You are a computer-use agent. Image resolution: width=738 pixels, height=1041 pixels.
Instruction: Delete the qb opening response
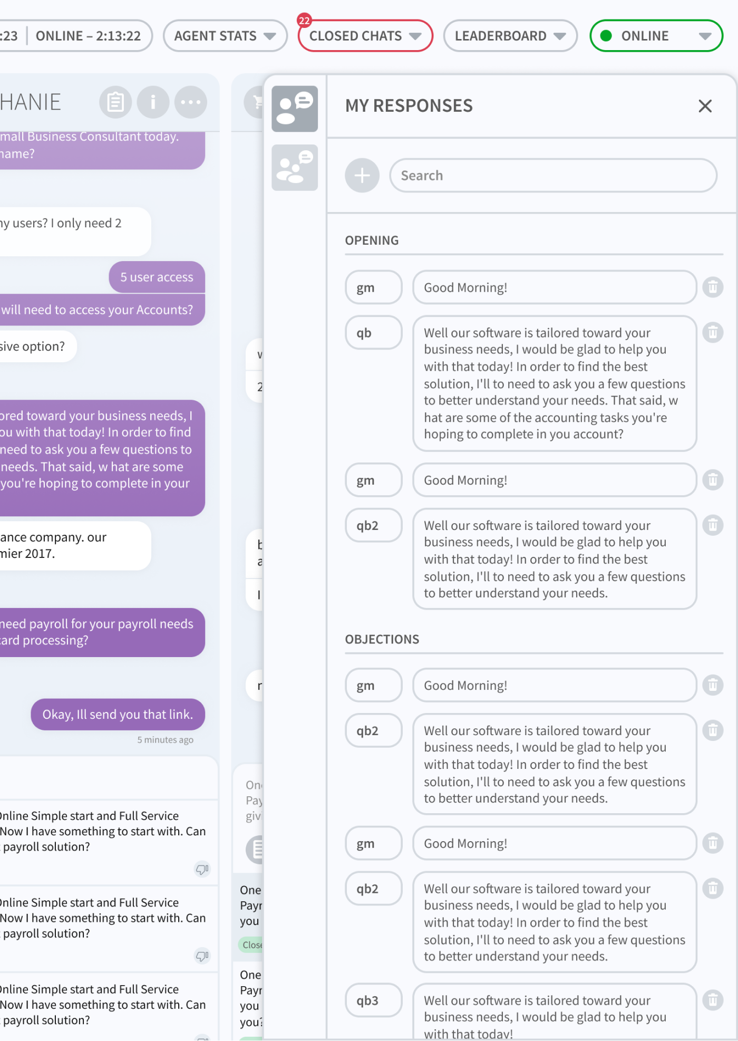(713, 333)
